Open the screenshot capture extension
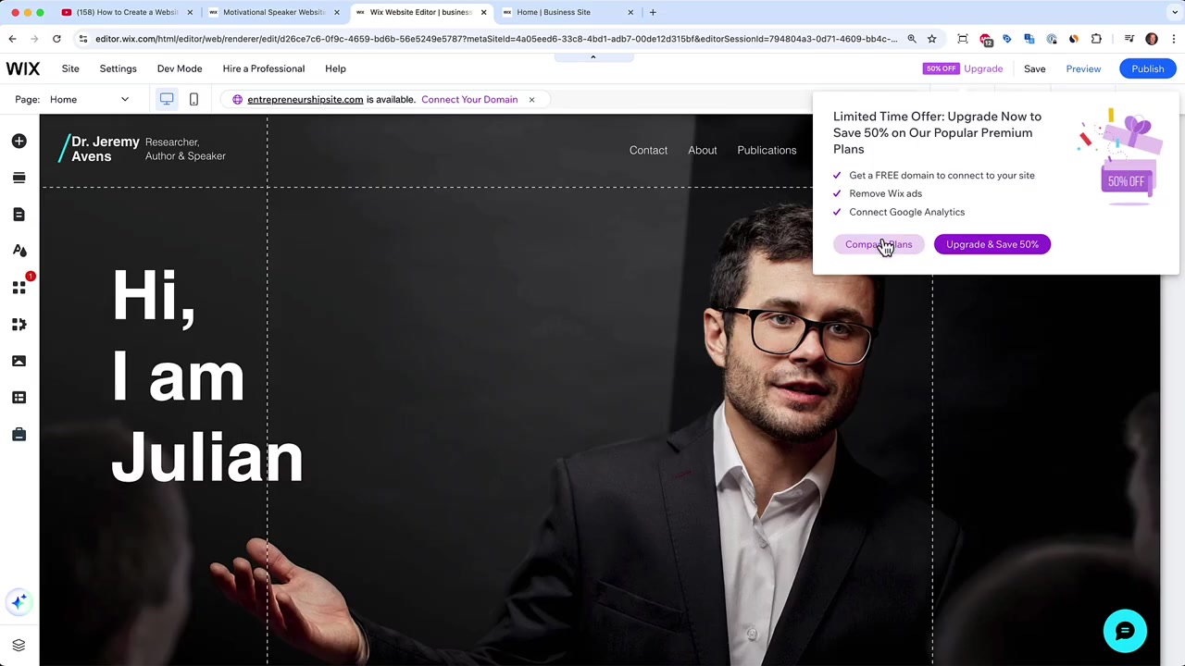This screenshot has height=666, width=1185. click(963, 39)
